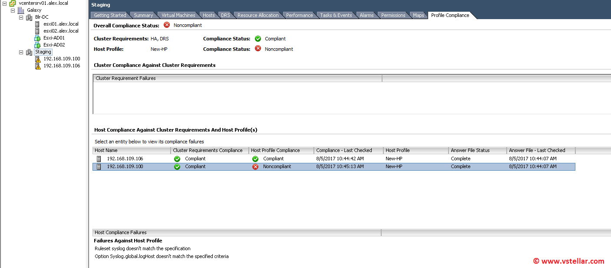
Task: Switch to the Summary tab
Action: click(x=143, y=15)
